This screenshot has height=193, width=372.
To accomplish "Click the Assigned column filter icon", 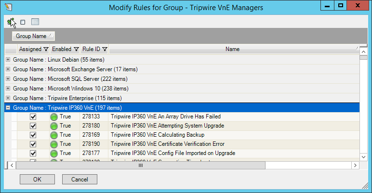I will point(46,49).
